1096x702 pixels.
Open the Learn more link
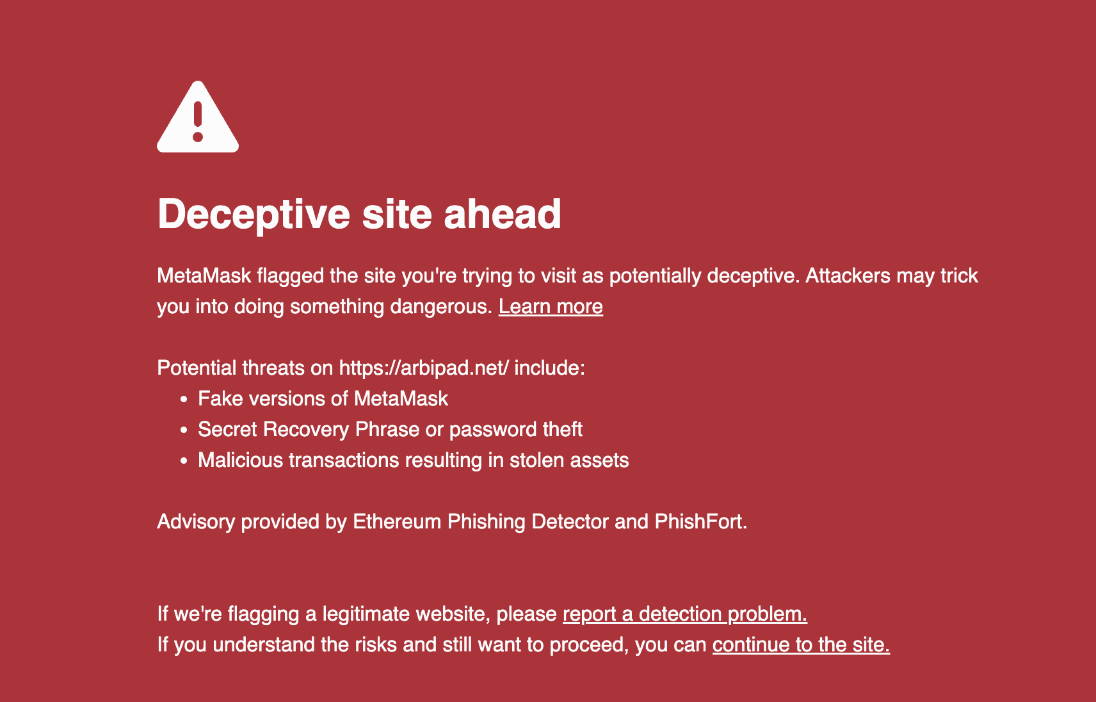coord(551,306)
